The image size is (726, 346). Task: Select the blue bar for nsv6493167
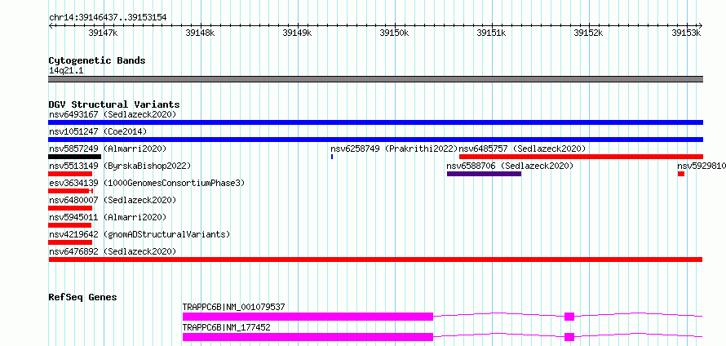[375, 122]
